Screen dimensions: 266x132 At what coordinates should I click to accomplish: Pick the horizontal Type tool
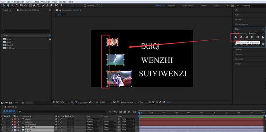pyautogui.click(x=38, y=6)
